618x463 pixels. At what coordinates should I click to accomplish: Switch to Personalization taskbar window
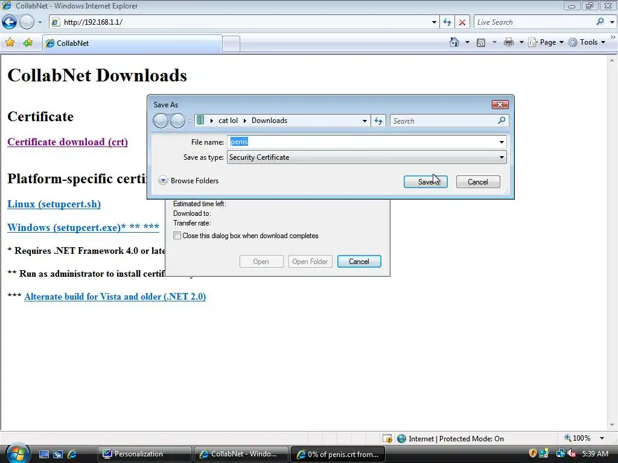[x=145, y=454]
